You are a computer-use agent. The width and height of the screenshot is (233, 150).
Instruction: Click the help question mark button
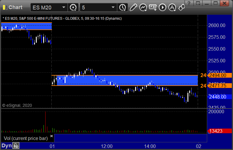189,3
